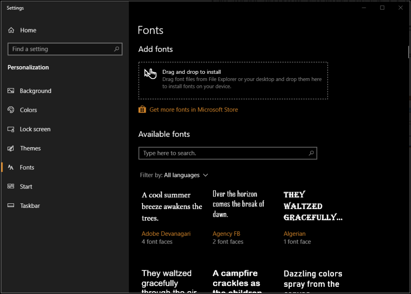Expand the language filter chevron
The width and height of the screenshot is (411, 294).
coord(205,175)
